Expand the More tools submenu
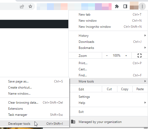The height and width of the screenshot is (129, 148). click(108, 81)
